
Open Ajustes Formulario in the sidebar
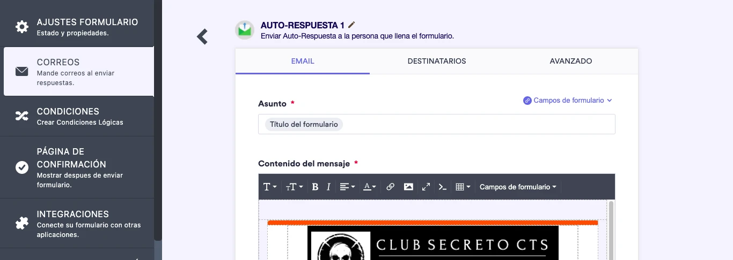click(77, 27)
